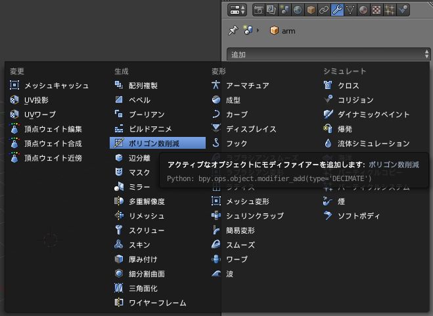The image size is (433, 316).
Task: Add the 配列複製 array modifier
Action: 143,86
